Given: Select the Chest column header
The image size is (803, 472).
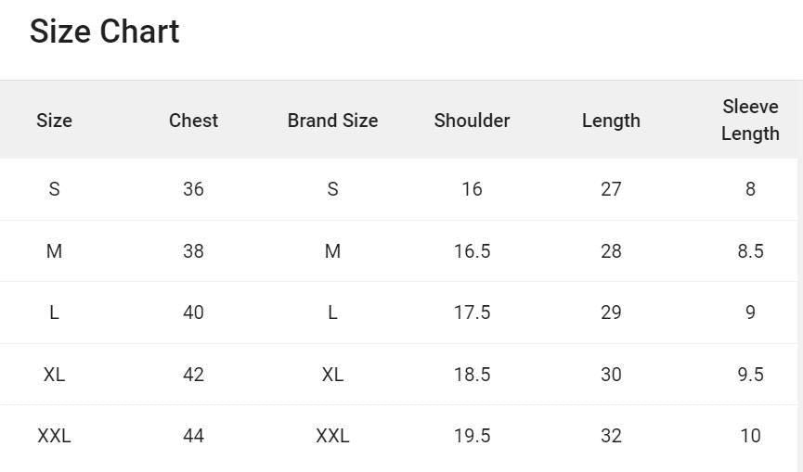Looking at the screenshot, I should (x=194, y=121).
